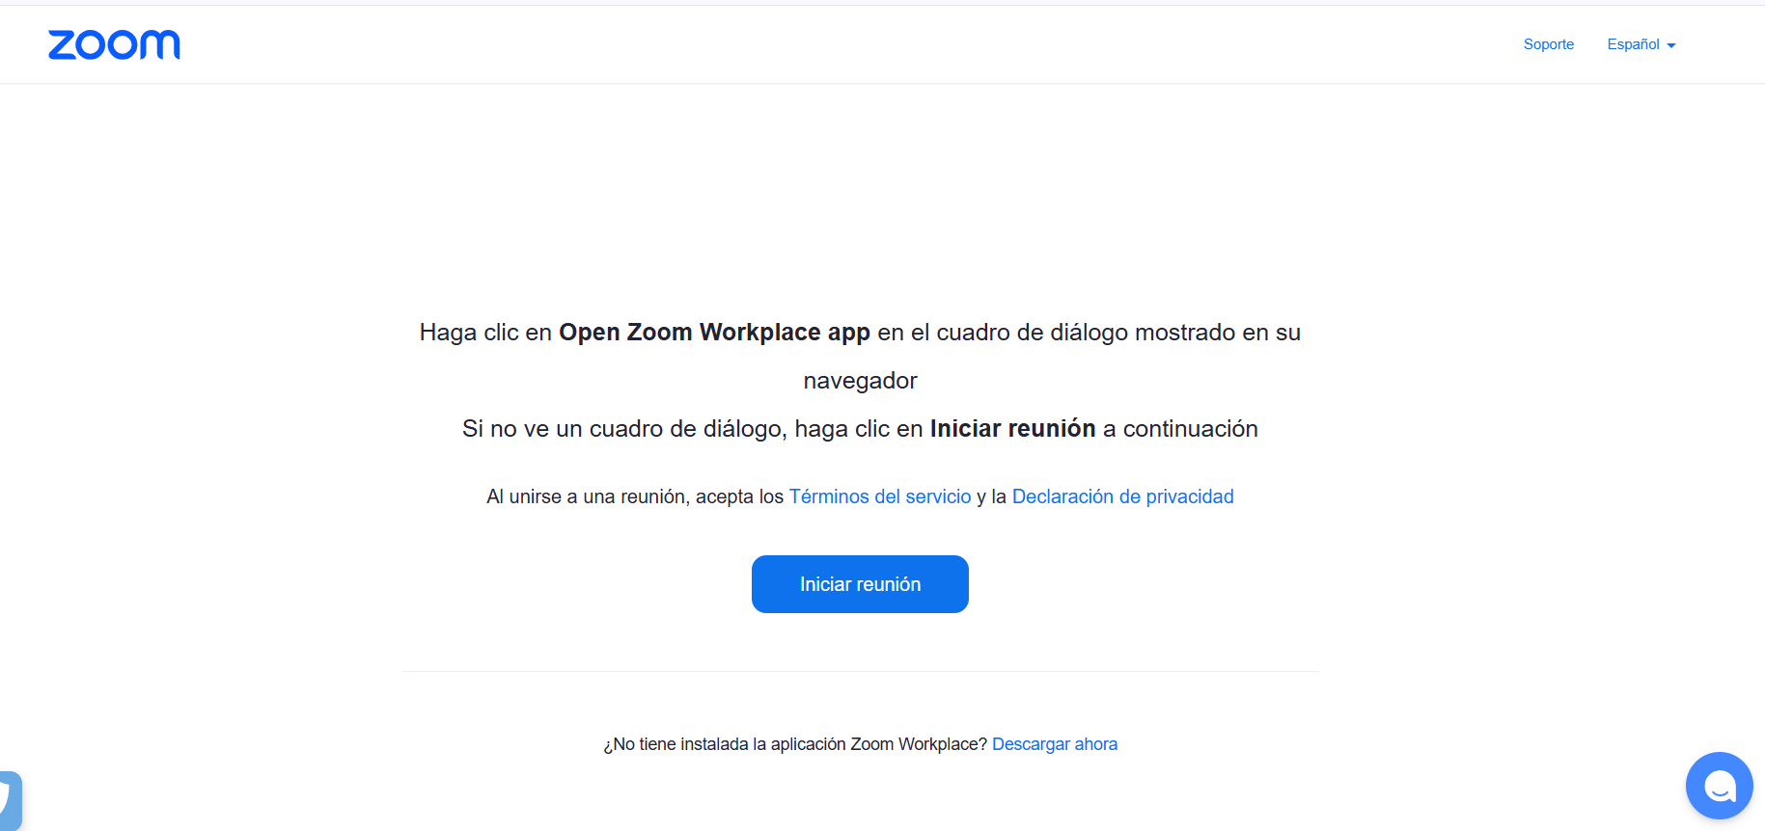Click the Zoom logo
The height and width of the screenshot is (831, 1765).
(114, 44)
